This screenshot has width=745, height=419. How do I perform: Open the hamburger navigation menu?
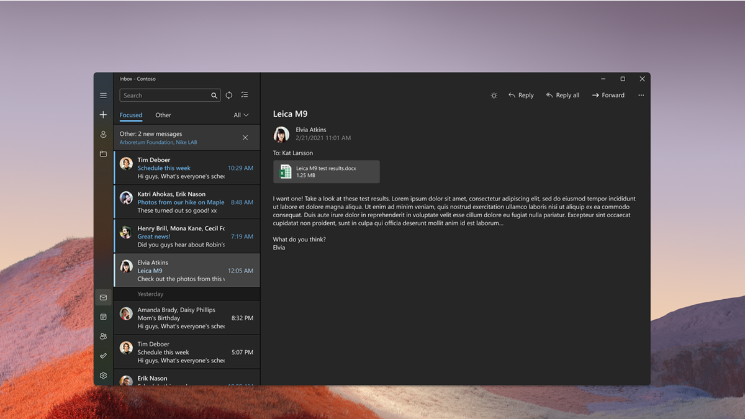click(x=103, y=96)
